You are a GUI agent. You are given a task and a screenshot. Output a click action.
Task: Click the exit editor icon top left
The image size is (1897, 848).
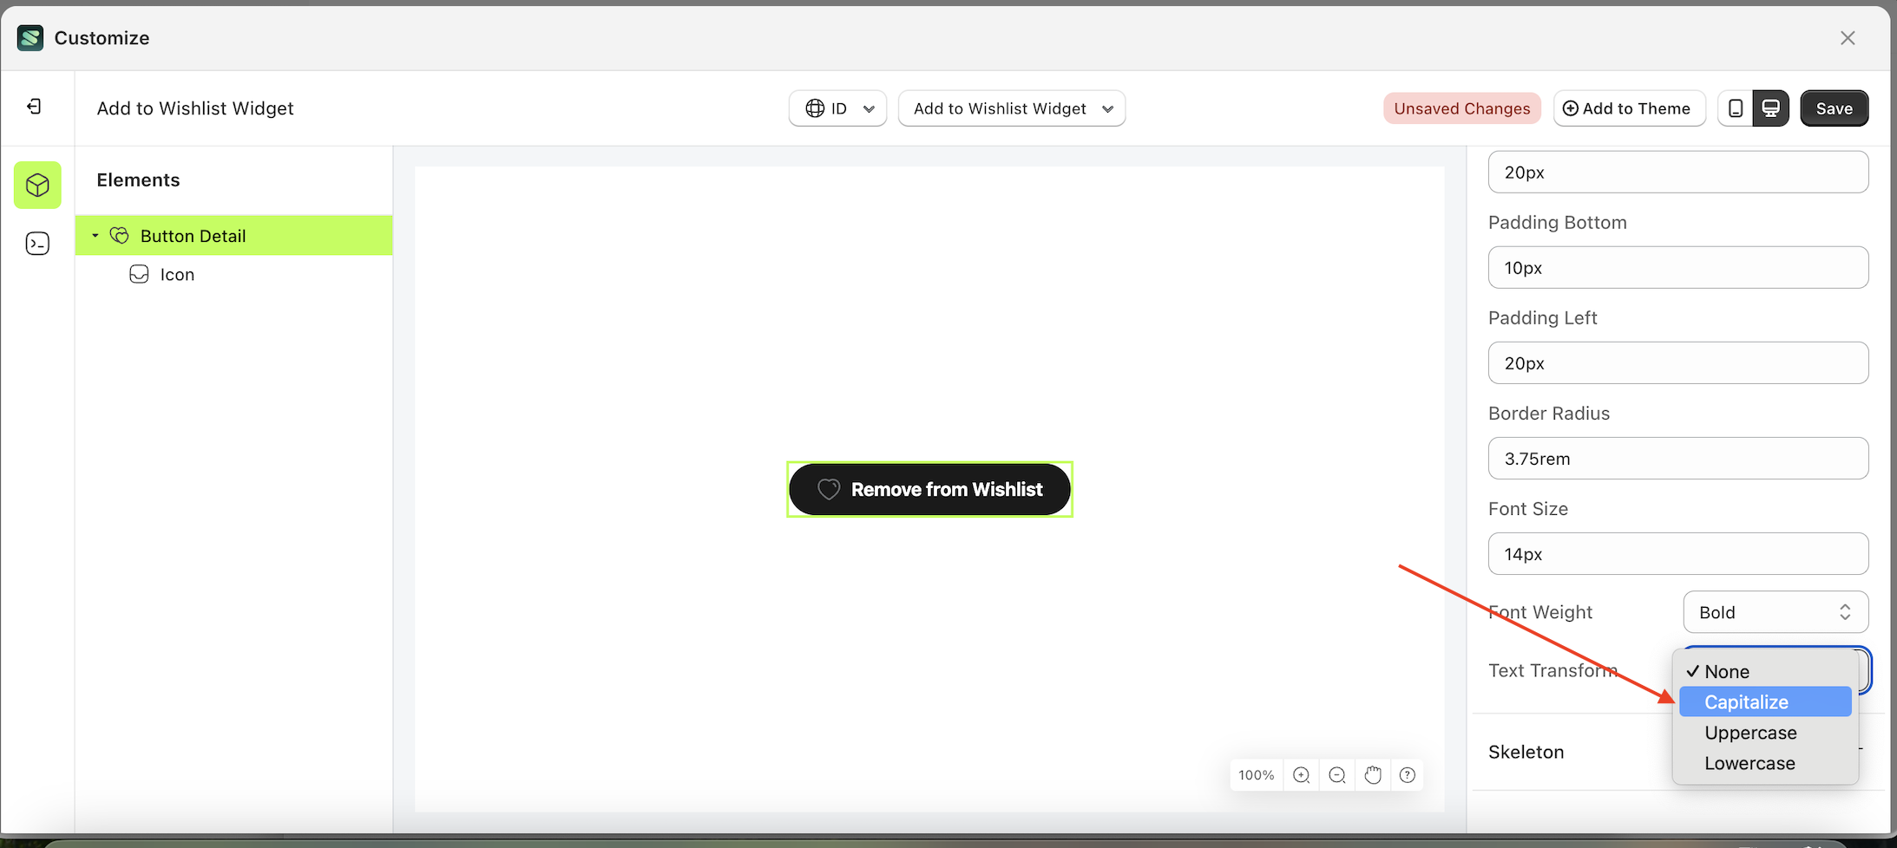35,106
